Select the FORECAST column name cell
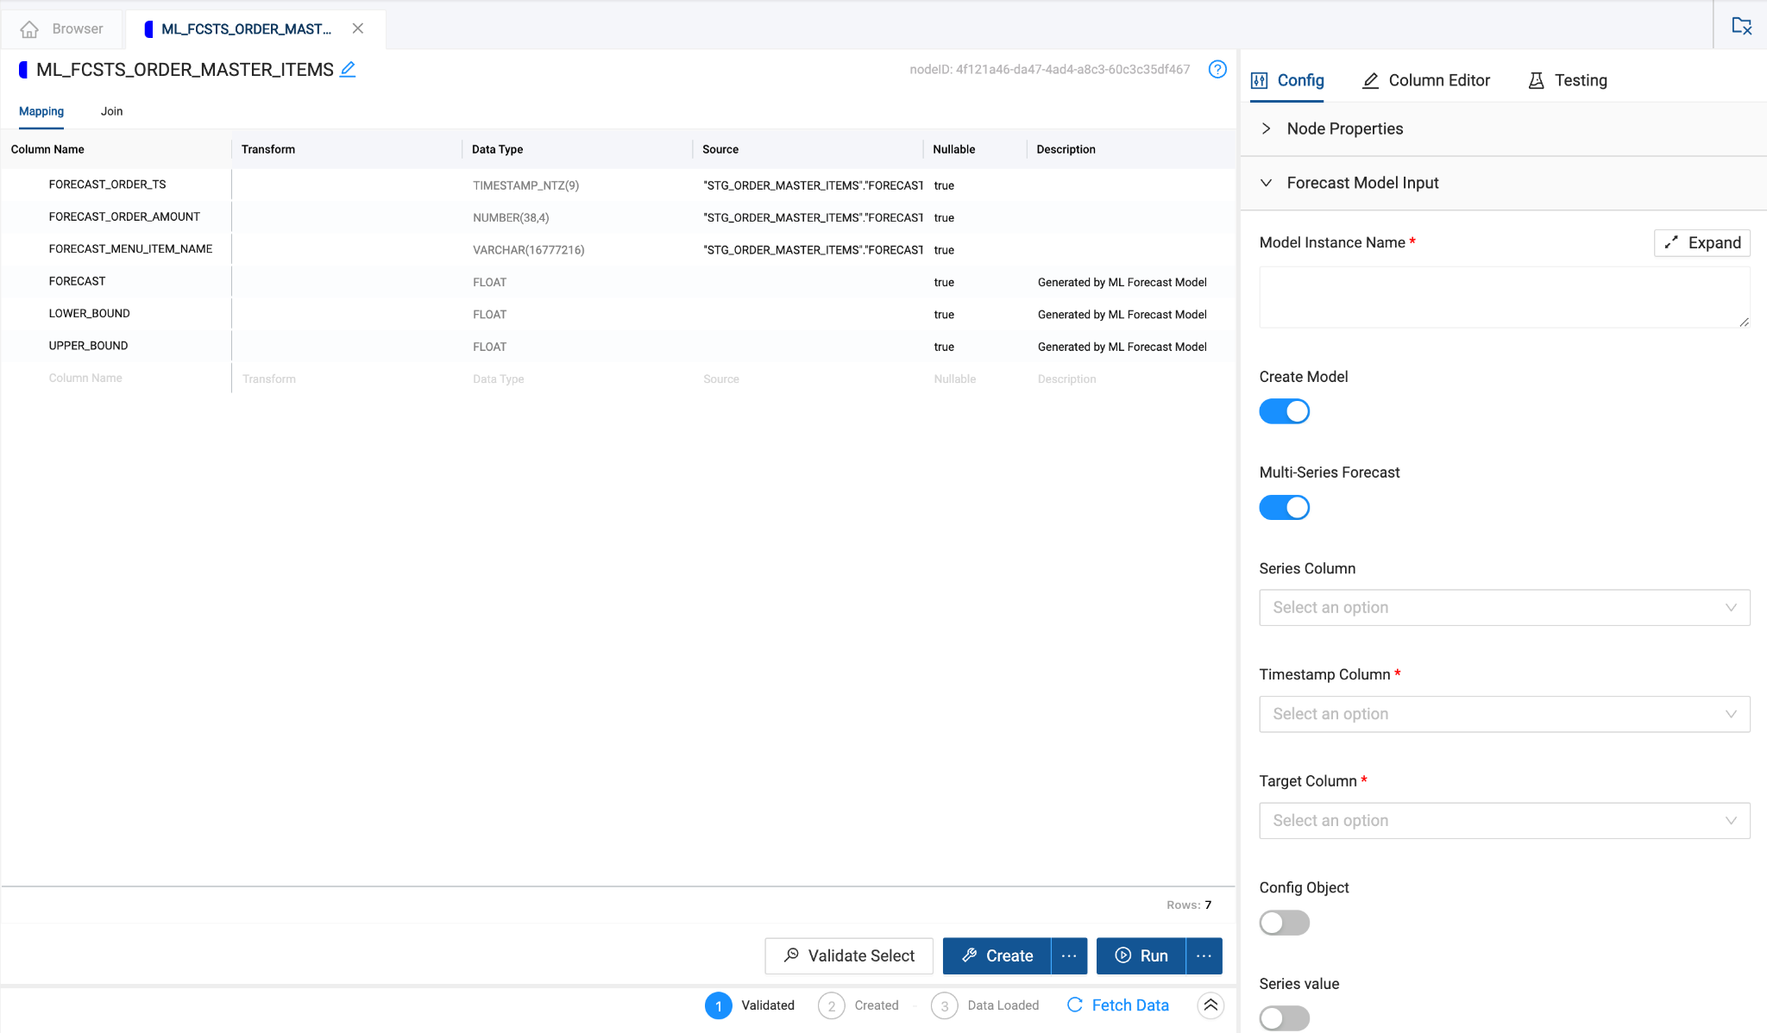This screenshot has height=1033, width=1767. [77, 281]
